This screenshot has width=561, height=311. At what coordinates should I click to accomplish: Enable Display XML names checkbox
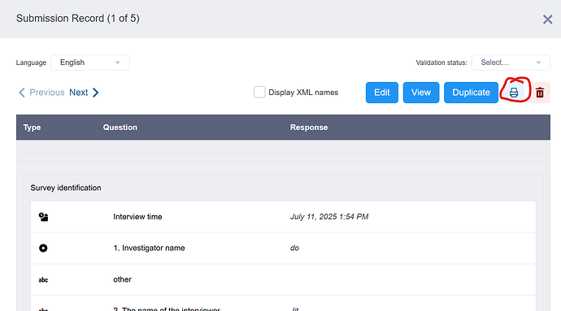pyautogui.click(x=259, y=93)
